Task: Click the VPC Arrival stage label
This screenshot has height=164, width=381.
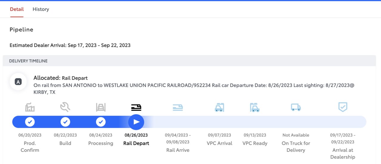Action: (219, 143)
